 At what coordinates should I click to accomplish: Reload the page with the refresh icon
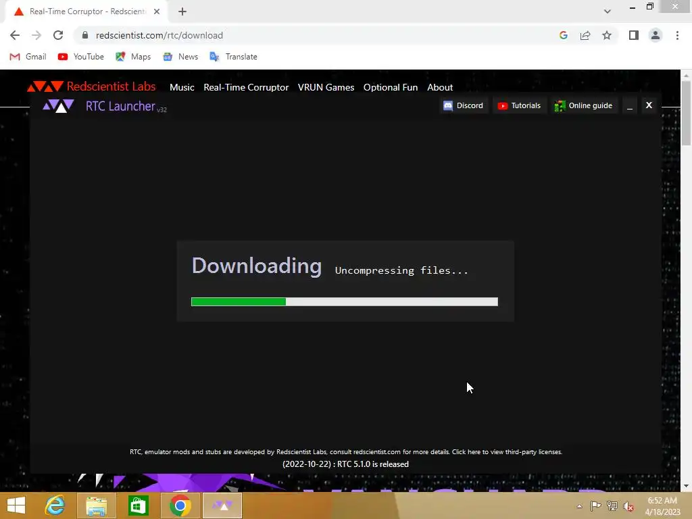(58, 35)
